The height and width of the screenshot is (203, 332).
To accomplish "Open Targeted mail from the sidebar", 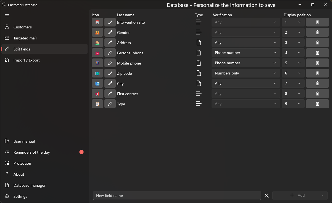I will click(x=25, y=38).
